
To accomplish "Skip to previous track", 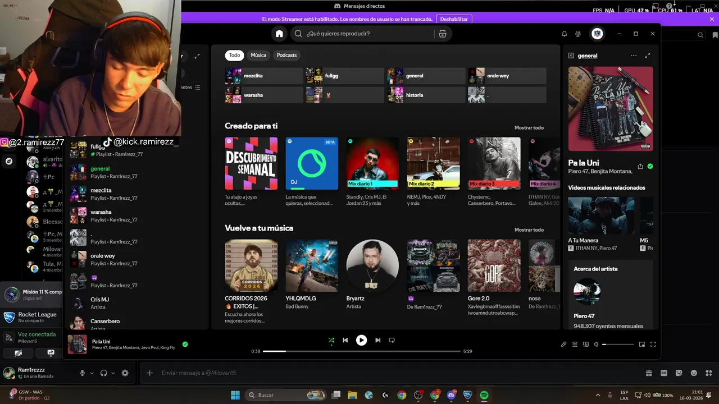I will (x=345, y=340).
